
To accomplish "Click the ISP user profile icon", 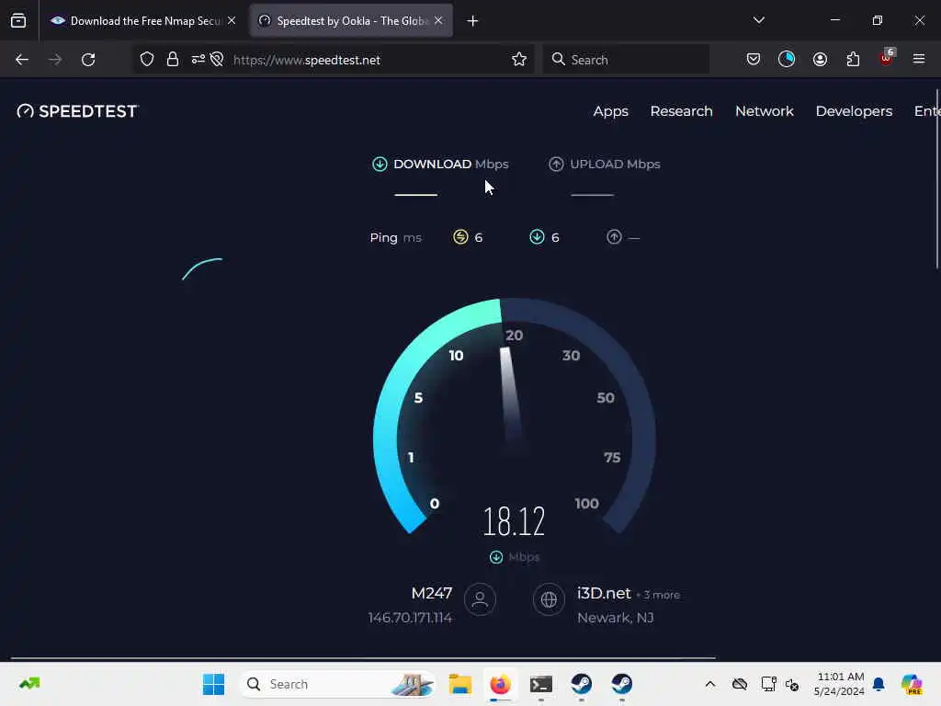I will click(480, 599).
